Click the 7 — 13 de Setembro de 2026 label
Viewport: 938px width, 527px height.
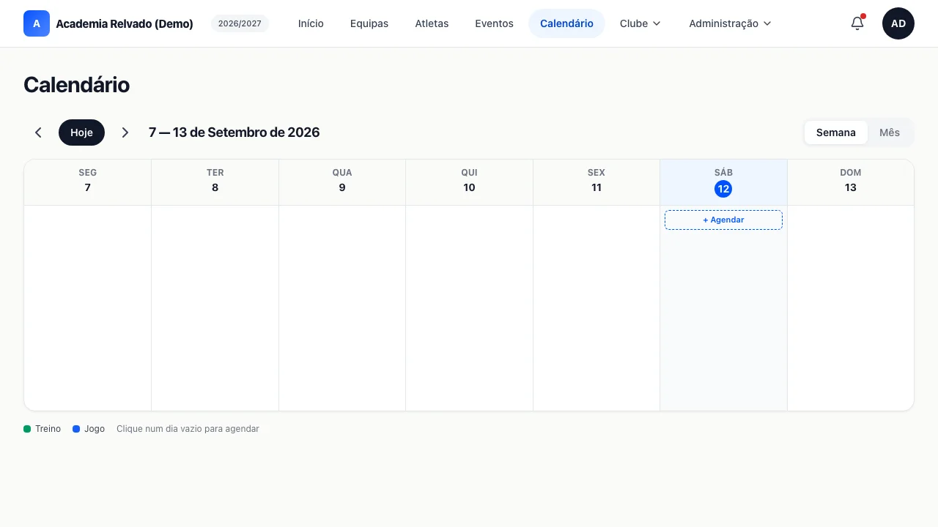click(234, 132)
